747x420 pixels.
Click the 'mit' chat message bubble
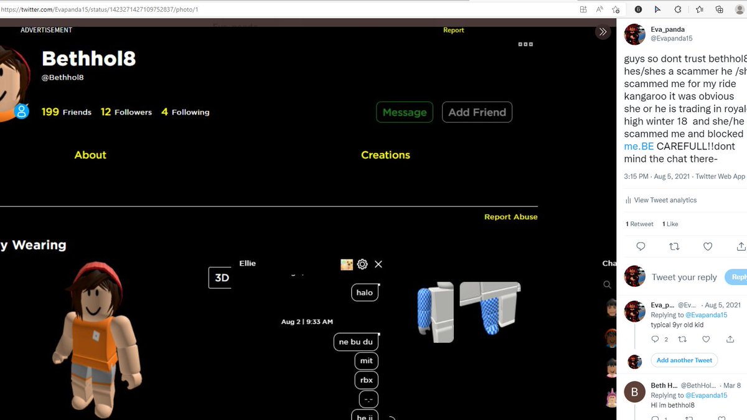click(367, 361)
